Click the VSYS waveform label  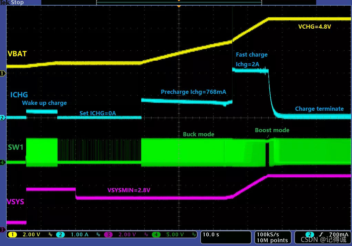point(15,201)
